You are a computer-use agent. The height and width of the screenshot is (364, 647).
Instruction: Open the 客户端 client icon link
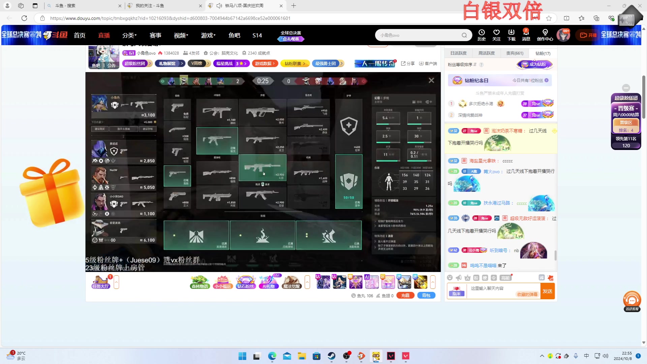pyautogui.click(x=428, y=63)
